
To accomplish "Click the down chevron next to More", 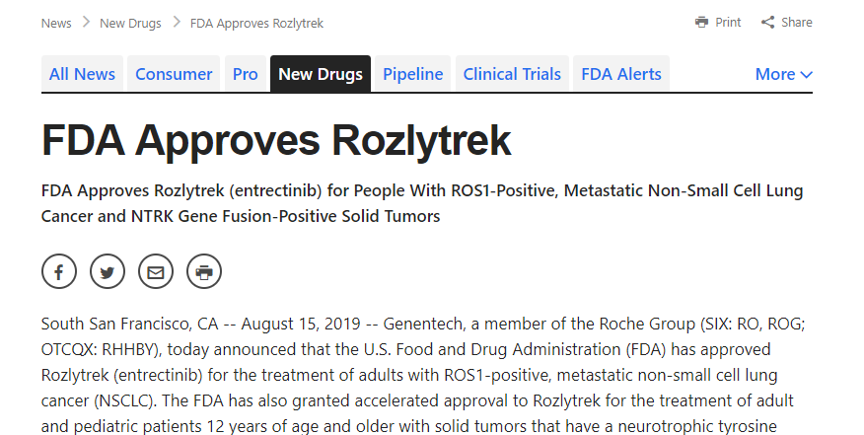I will tap(806, 74).
